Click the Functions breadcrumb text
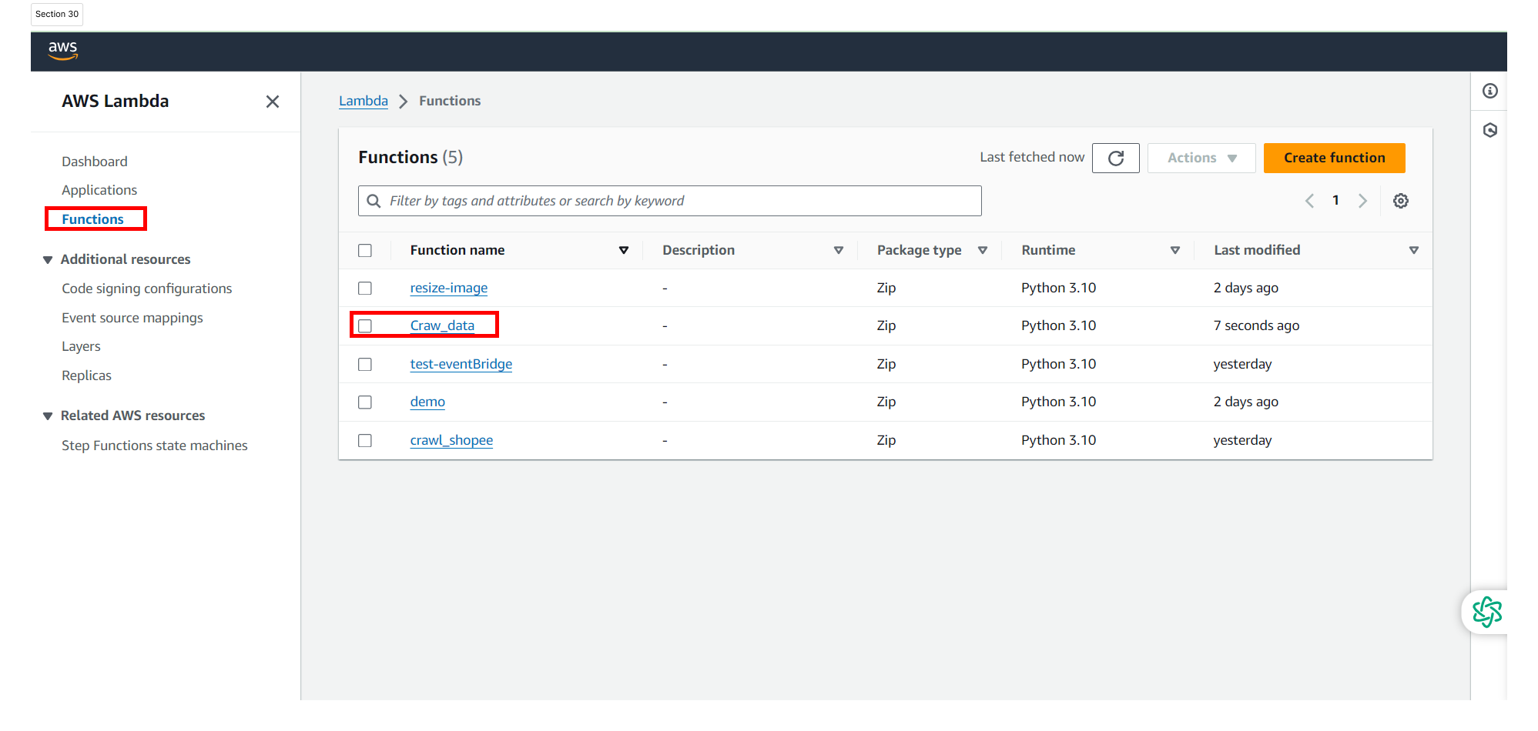This screenshot has width=1538, height=731. 450,101
